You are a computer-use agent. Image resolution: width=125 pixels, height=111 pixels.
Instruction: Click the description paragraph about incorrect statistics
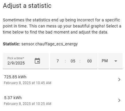62,26
